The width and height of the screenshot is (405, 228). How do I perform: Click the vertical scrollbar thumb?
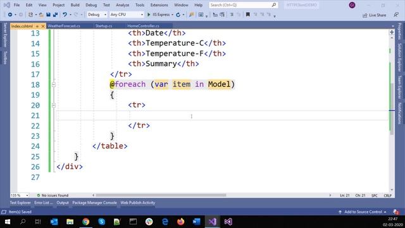click(392, 108)
